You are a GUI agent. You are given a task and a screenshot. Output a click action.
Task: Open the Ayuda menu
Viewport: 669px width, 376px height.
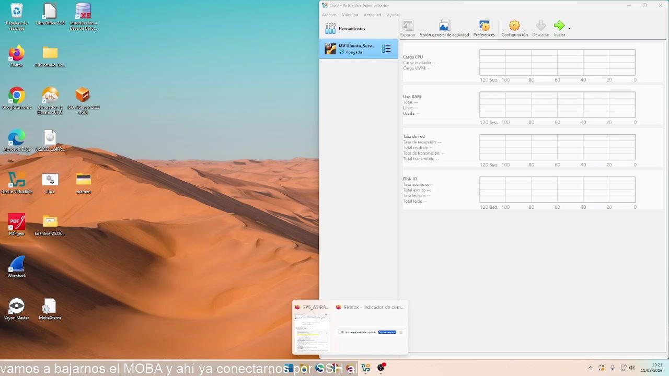392,15
